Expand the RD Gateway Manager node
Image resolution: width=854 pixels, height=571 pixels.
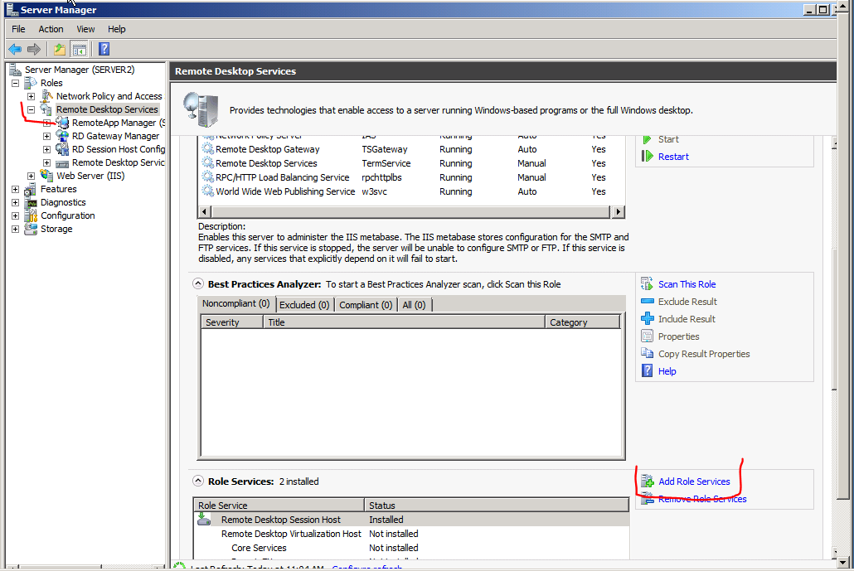(46, 136)
